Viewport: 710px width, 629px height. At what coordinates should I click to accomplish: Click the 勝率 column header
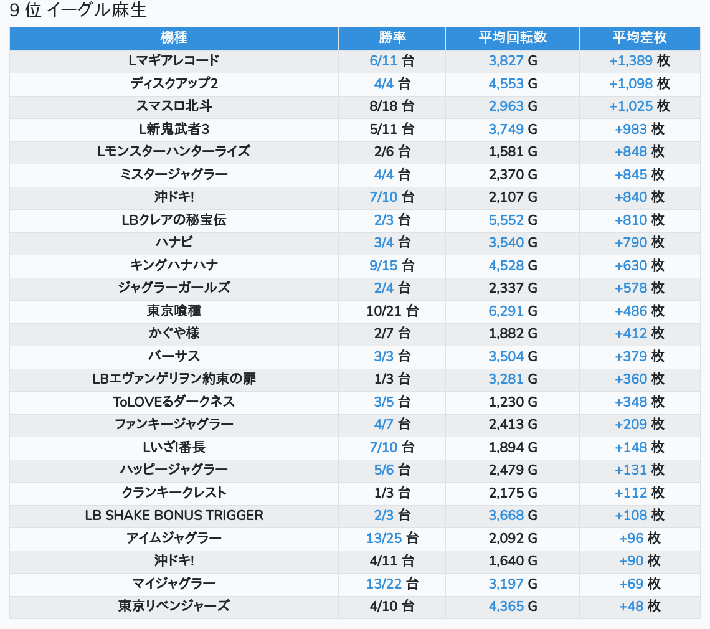(392, 37)
